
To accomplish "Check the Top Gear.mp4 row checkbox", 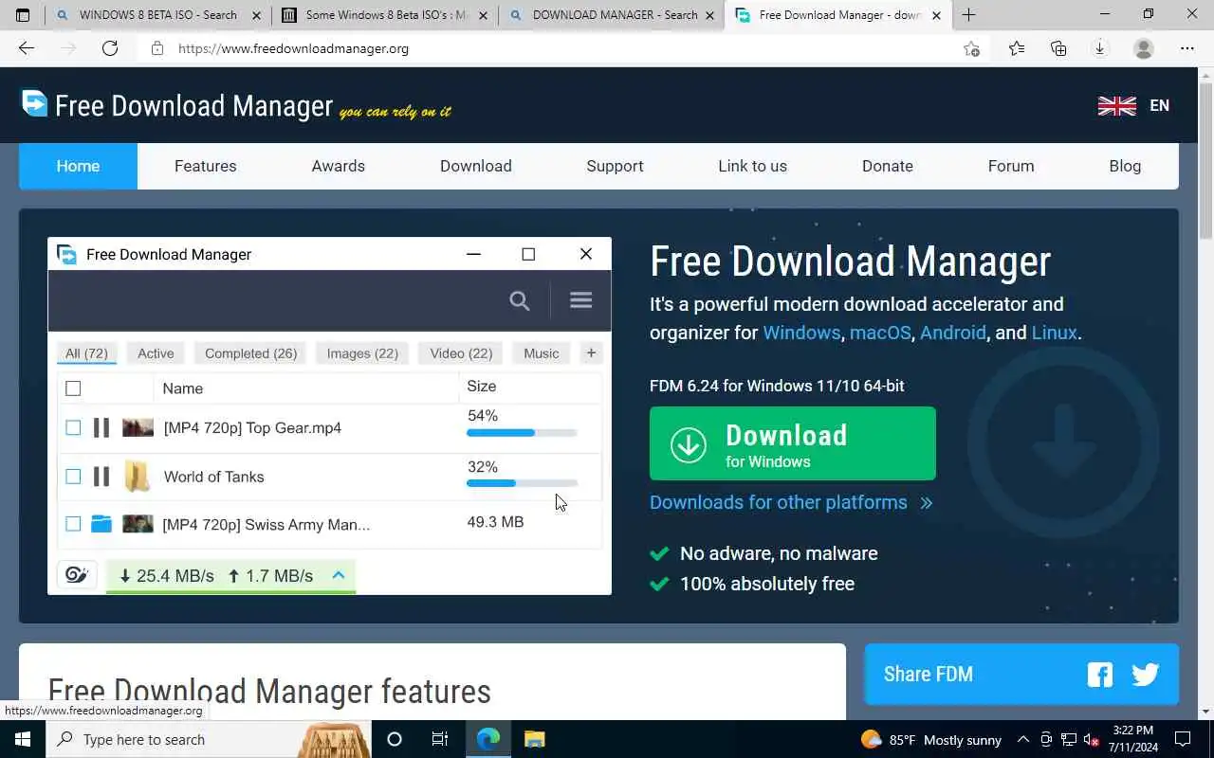I will [73, 428].
